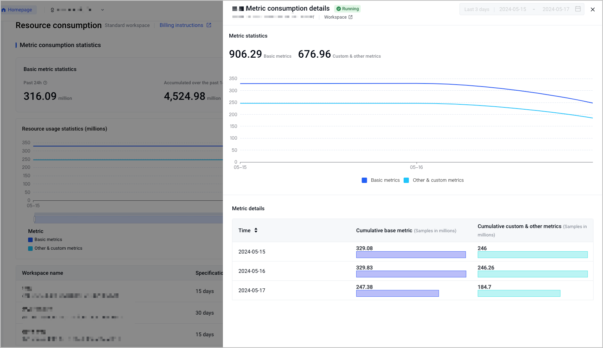The height and width of the screenshot is (348, 603).
Task: Click the Cumulative custom & other metrics header
Action: [x=532, y=230]
